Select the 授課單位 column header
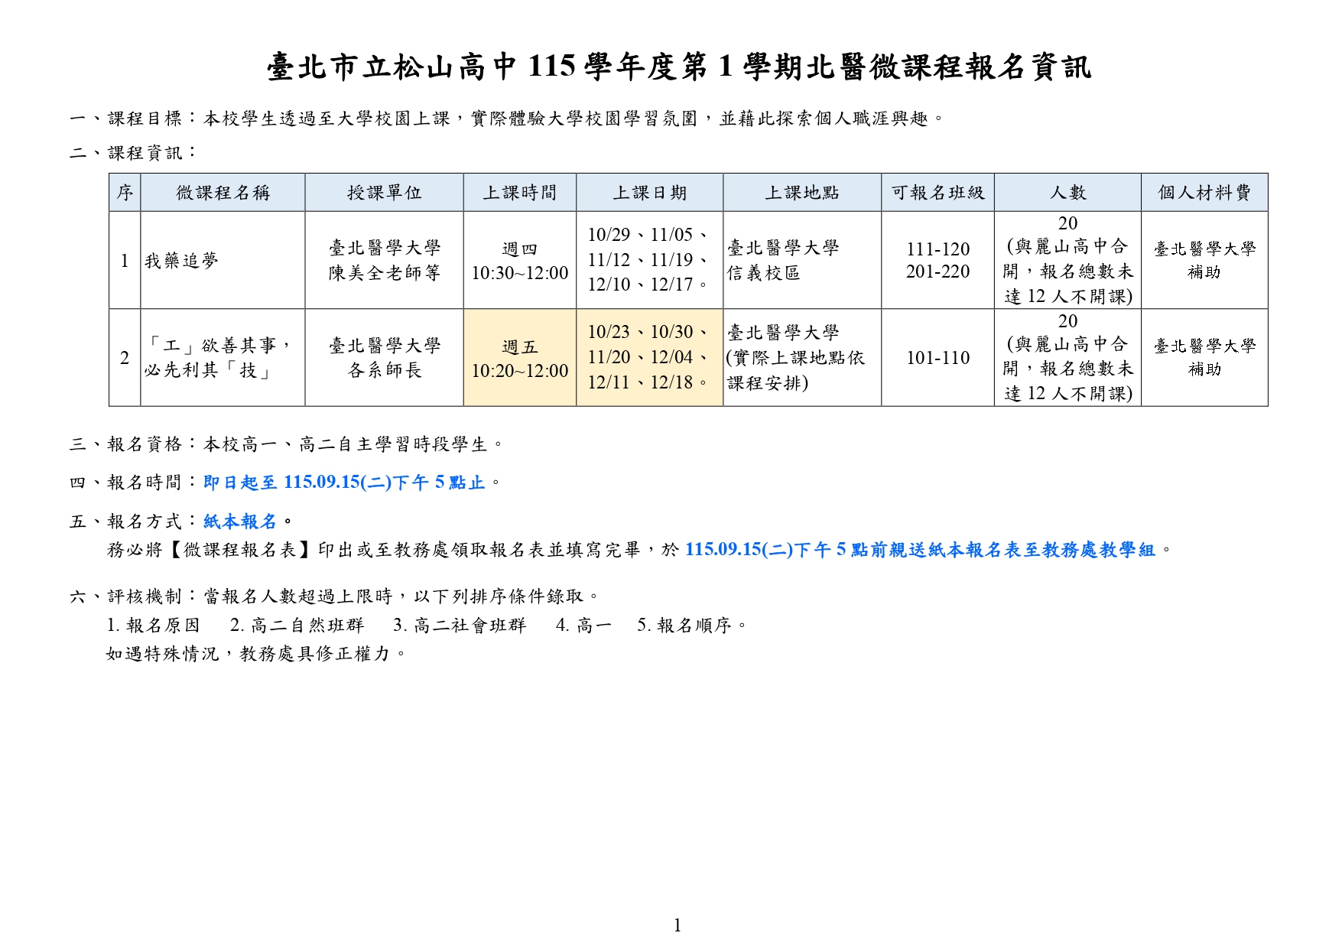 click(x=384, y=193)
